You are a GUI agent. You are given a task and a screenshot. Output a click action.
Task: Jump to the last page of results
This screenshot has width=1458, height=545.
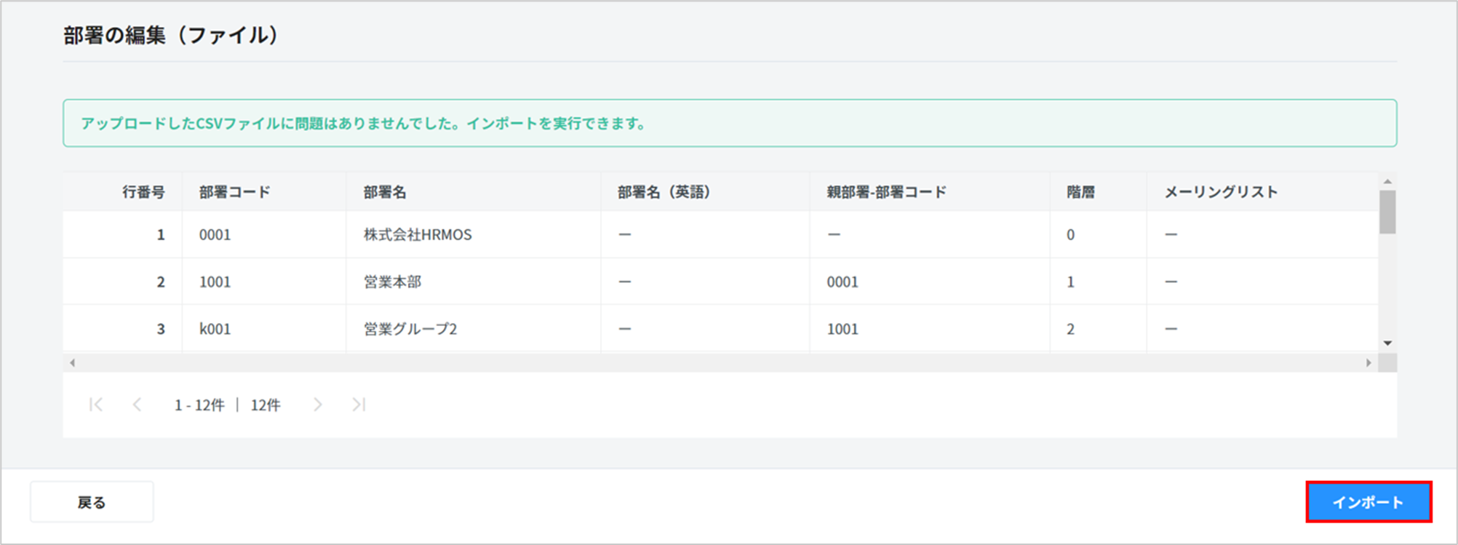(x=359, y=405)
